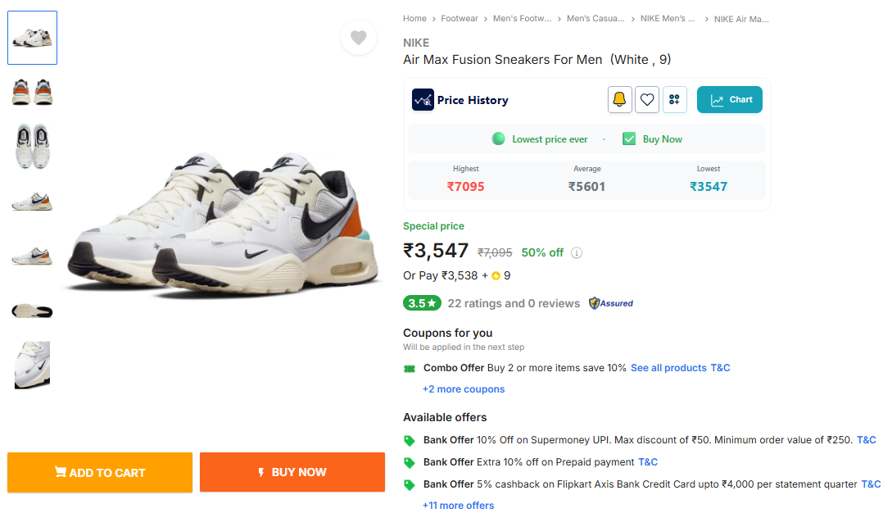
Task: Expand +11 more offers
Action: click(x=459, y=506)
